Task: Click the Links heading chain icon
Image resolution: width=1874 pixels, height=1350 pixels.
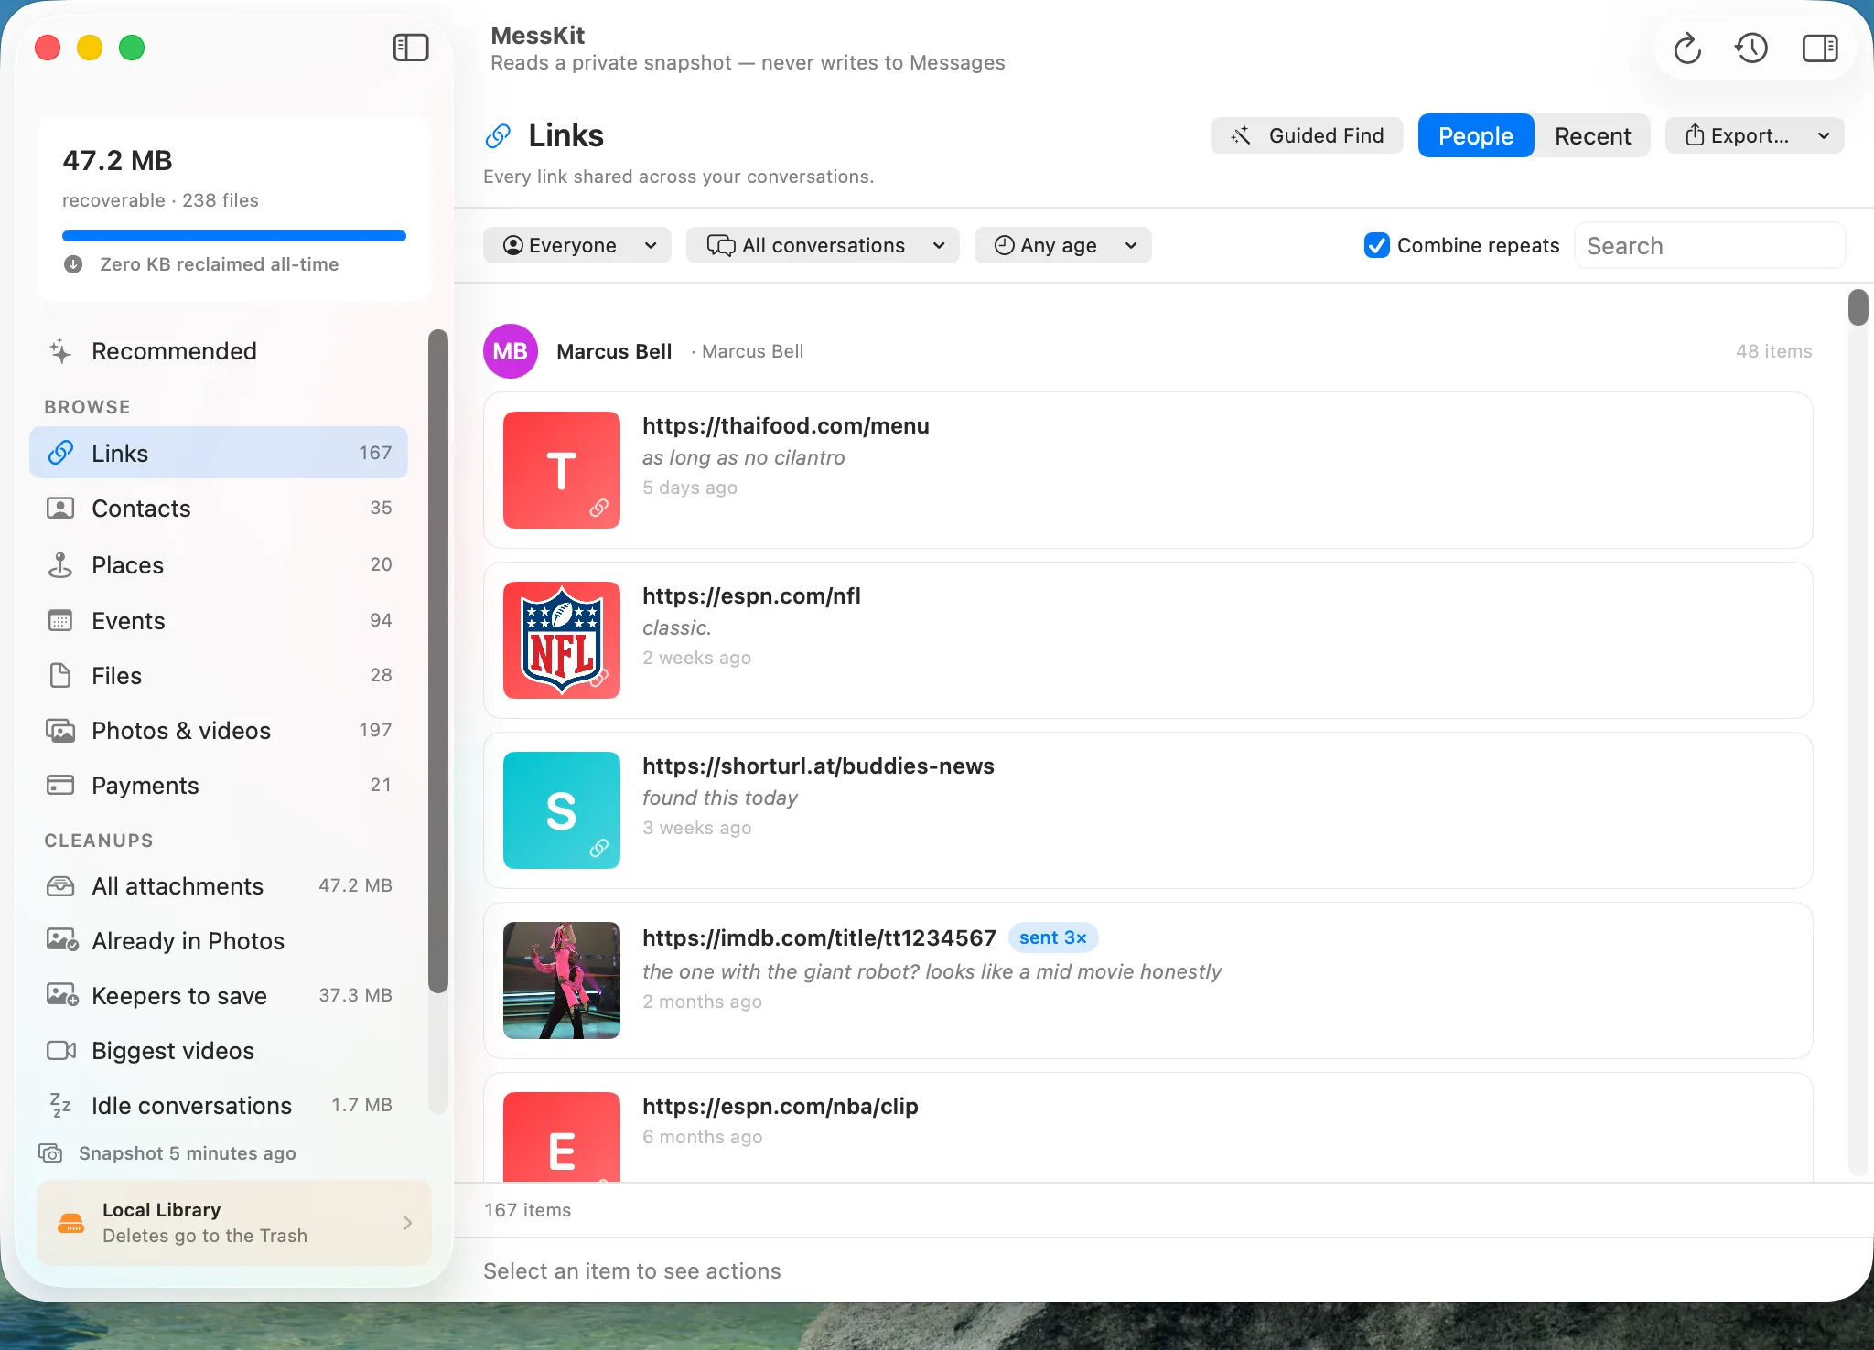Action: coord(498,135)
